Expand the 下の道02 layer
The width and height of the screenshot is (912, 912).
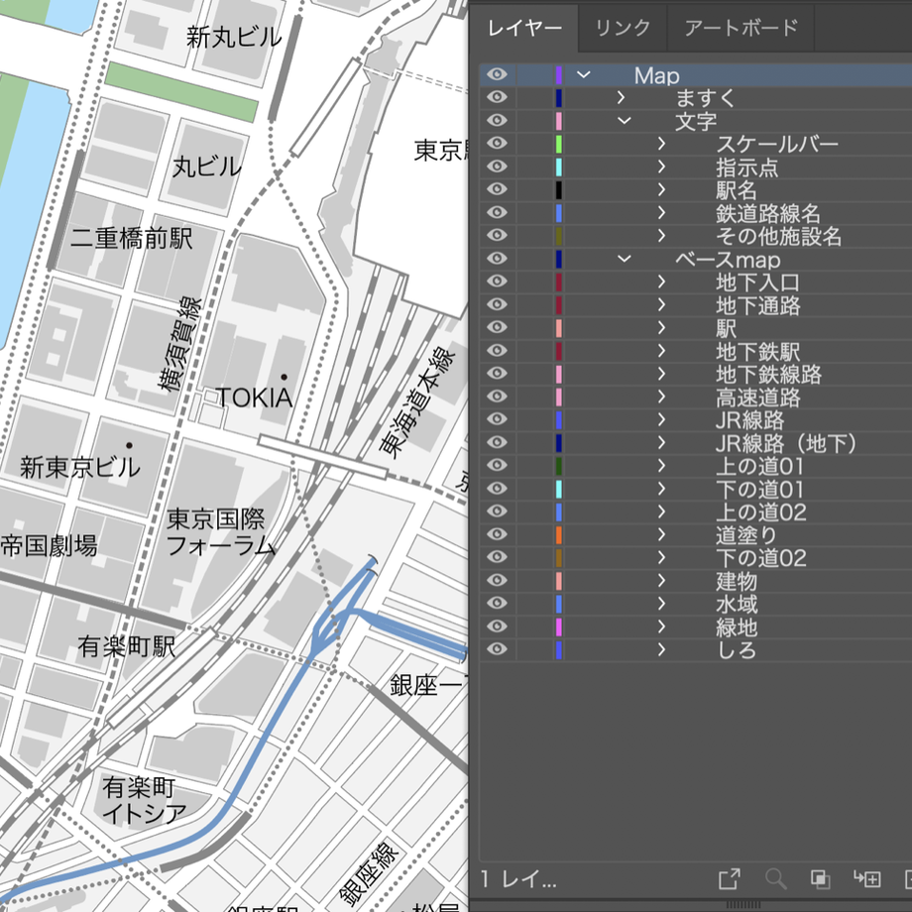point(661,557)
